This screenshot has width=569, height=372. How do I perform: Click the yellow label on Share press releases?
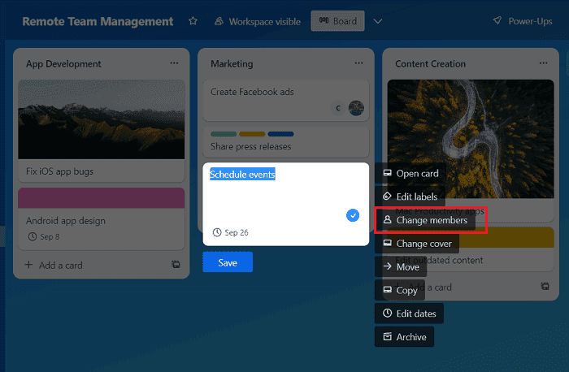point(252,134)
